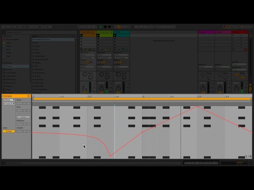The width and height of the screenshot is (254, 190).
Task: Click the Arrangement Record circle button
Action: tap(110, 27)
